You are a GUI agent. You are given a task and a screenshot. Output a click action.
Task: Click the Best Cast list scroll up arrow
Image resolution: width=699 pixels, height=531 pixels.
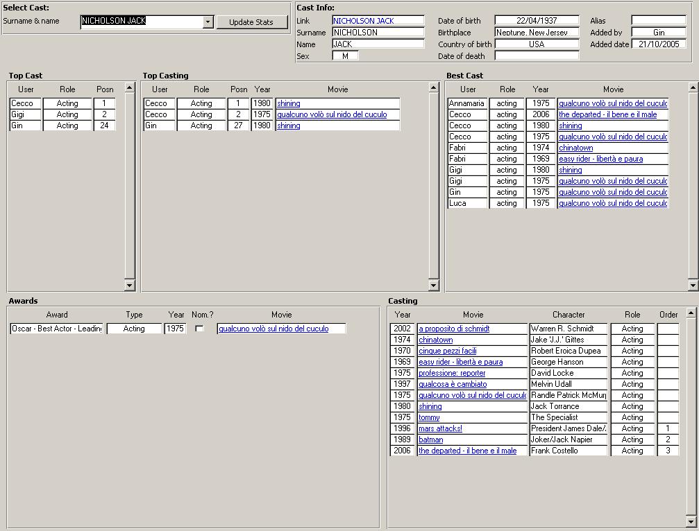(x=693, y=87)
